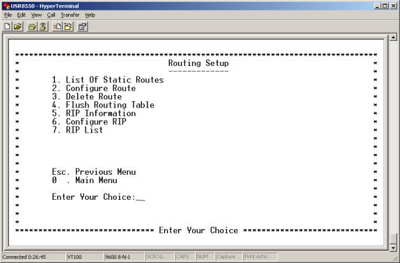Image resolution: width=400 pixels, height=263 pixels.
Task: Click the vertical scrollbar up arrow
Action: coord(393,37)
